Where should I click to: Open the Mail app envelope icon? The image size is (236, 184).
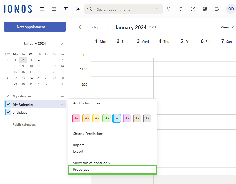pyautogui.click(x=54, y=9)
